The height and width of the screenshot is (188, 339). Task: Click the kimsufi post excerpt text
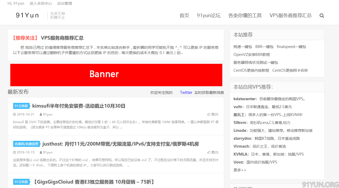click(116, 125)
